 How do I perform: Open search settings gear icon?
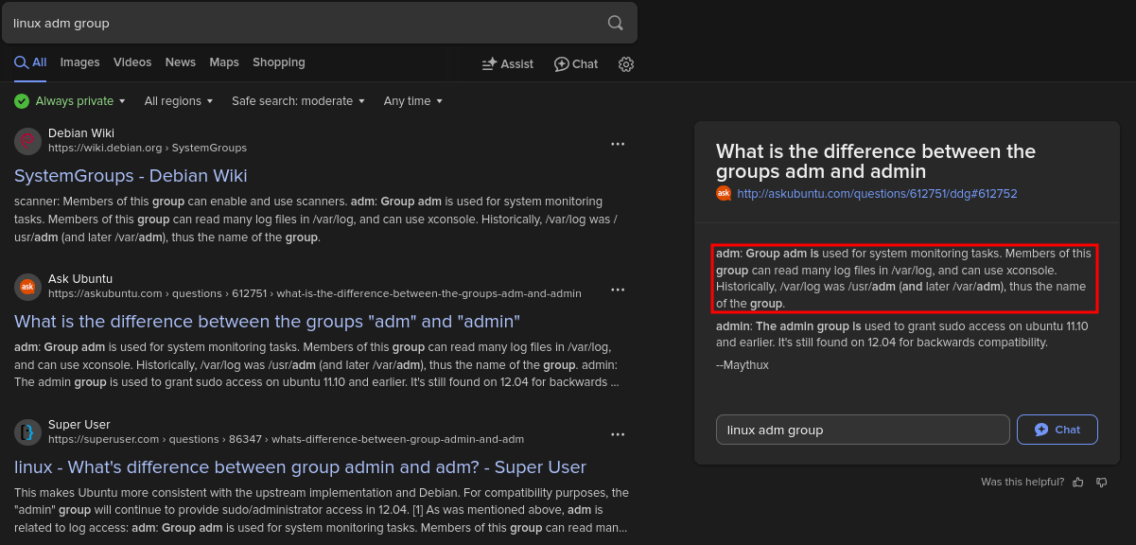click(626, 64)
